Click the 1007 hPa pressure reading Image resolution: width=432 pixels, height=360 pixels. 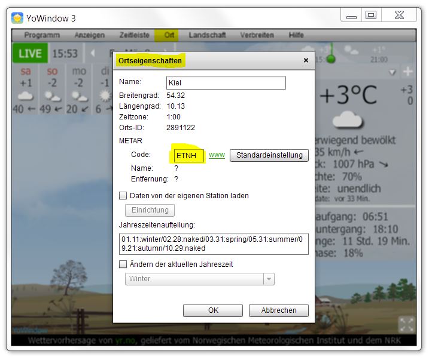point(354,164)
